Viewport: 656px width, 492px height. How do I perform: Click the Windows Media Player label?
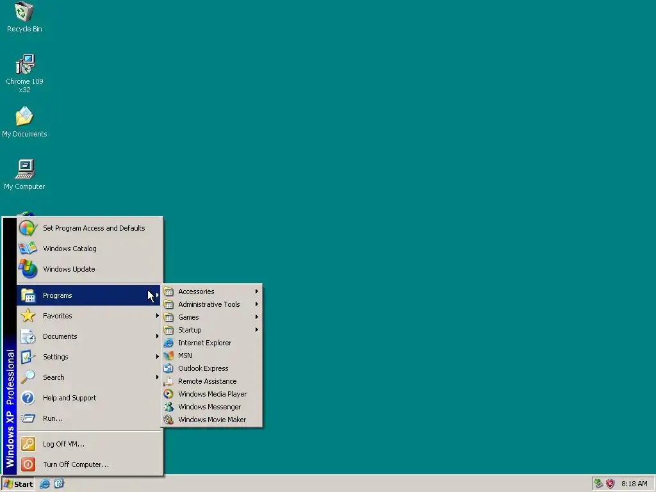point(213,394)
